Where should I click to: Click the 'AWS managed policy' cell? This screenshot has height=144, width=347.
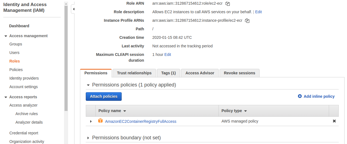240,121
